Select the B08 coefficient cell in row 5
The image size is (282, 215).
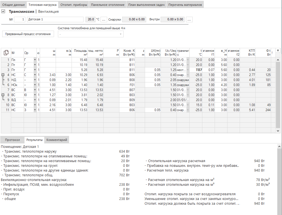click(x=127, y=80)
